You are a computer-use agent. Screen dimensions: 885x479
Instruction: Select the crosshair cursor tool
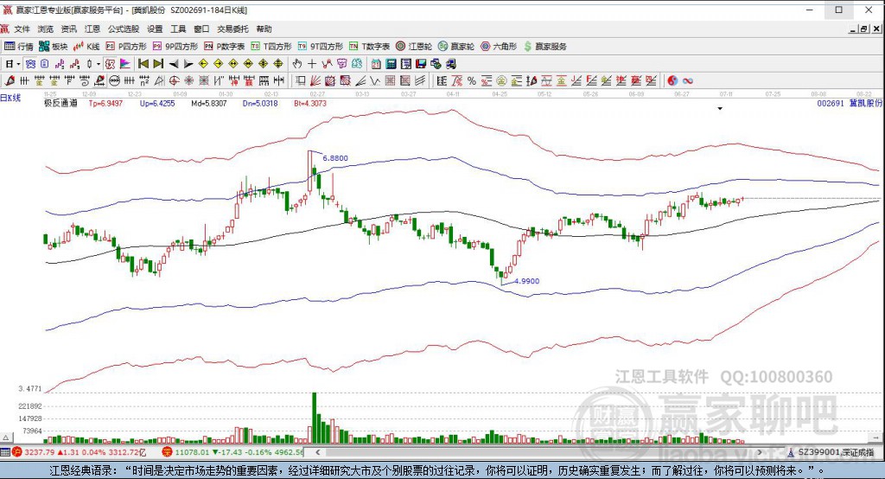coord(311,64)
